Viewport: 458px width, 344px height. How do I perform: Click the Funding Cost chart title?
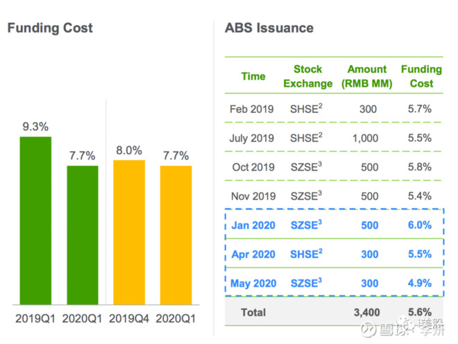49,28
